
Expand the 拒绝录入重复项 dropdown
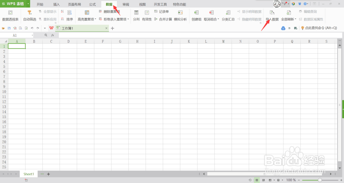128,19
